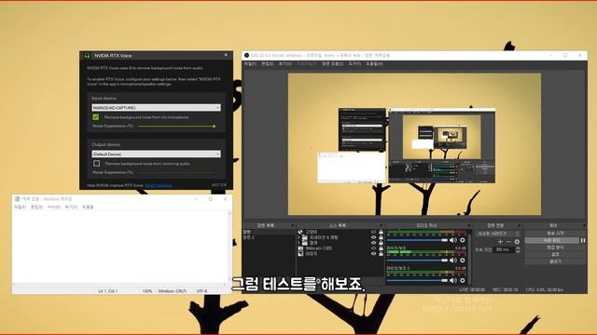The height and width of the screenshot is (335, 597).
Task: Open OBS 설정 settings button
Action: [x=555, y=254]
